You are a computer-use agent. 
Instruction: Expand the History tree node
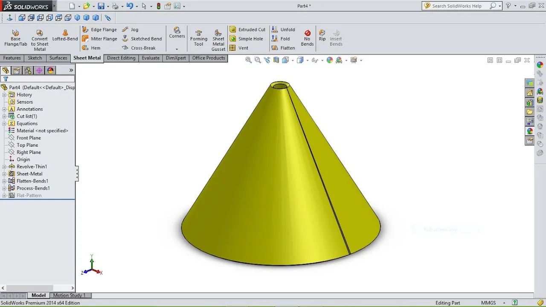click(4, 95)
